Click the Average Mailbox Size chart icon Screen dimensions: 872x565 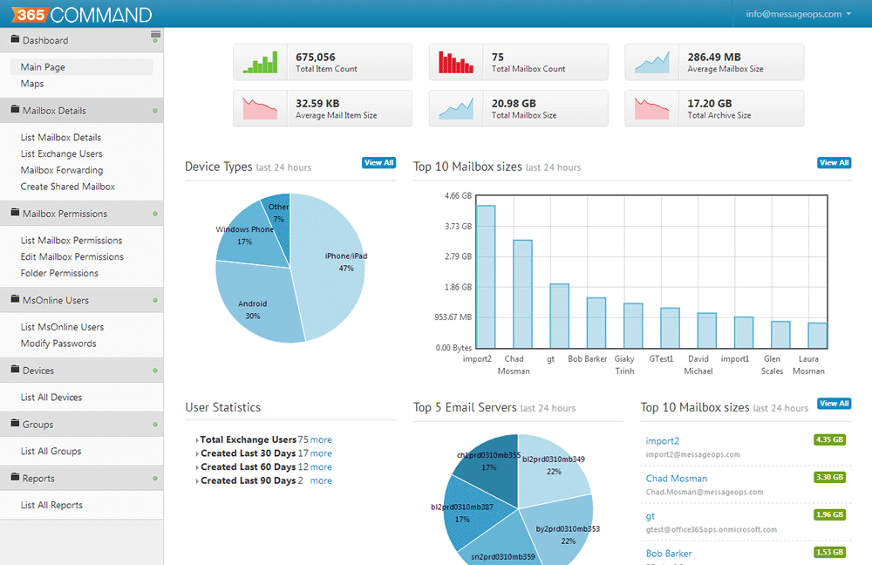[651, 62]
